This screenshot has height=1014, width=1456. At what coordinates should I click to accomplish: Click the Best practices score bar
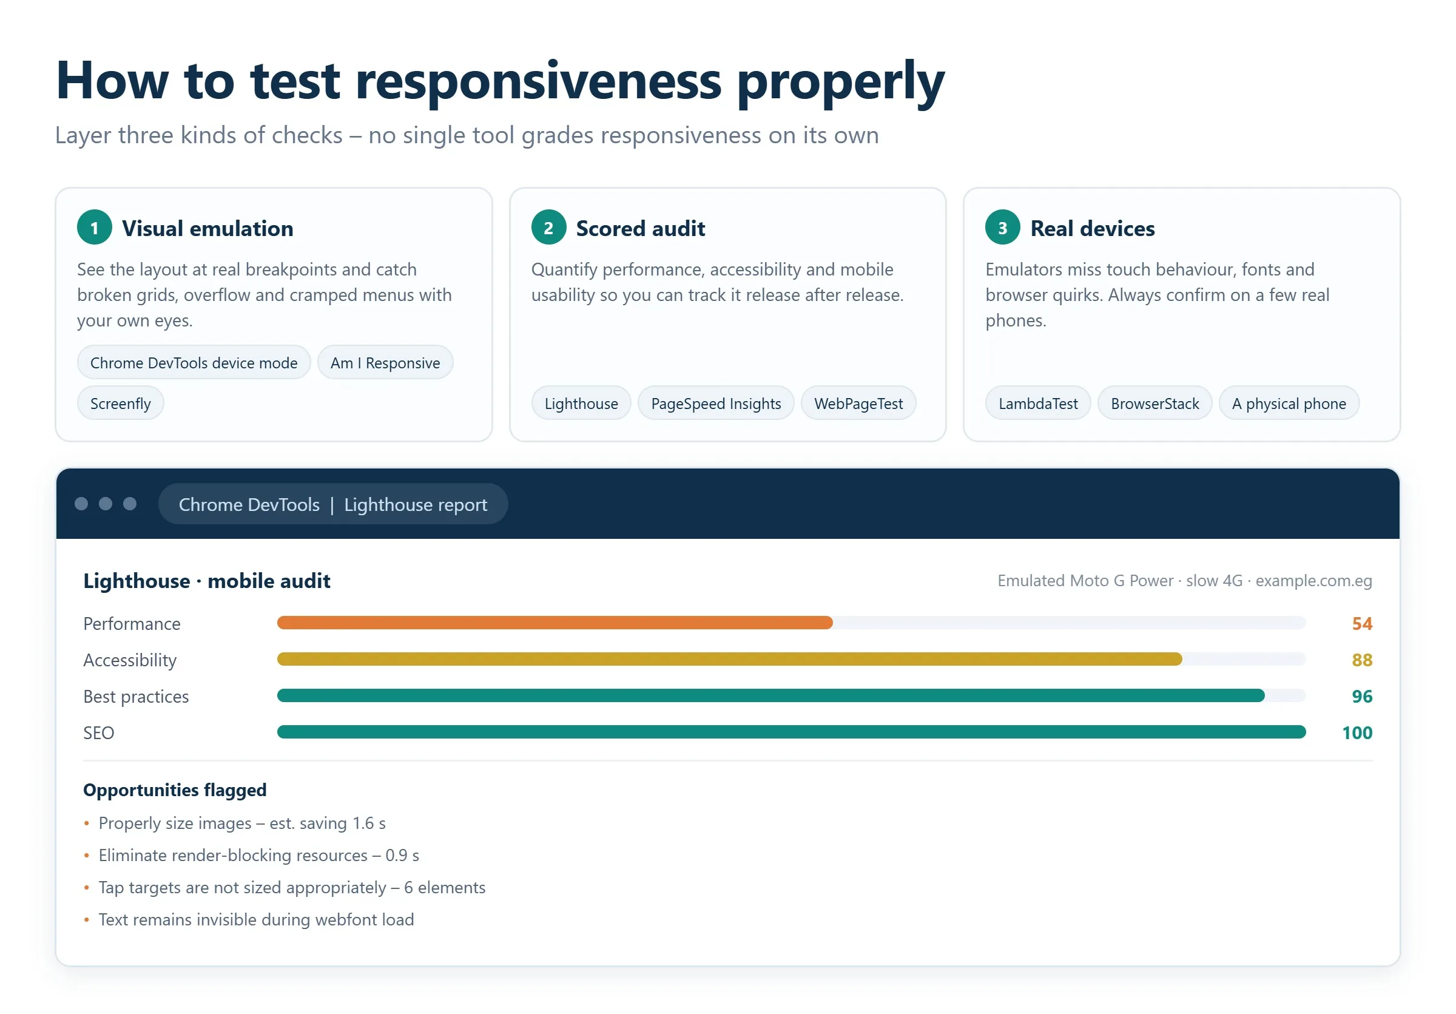[790, 695]
